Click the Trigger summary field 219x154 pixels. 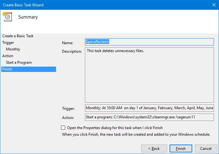149,108
